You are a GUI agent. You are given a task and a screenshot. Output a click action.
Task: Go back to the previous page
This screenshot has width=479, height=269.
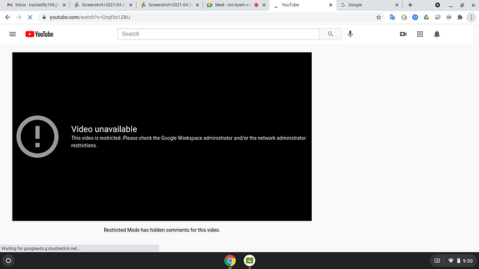(8, 17)
